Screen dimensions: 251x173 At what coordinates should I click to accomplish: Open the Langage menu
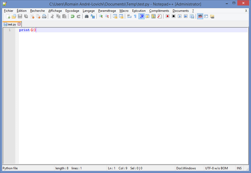pos(89,11)
